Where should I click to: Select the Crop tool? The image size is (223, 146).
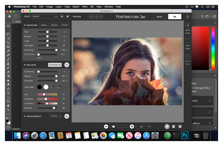pos(8,42)
